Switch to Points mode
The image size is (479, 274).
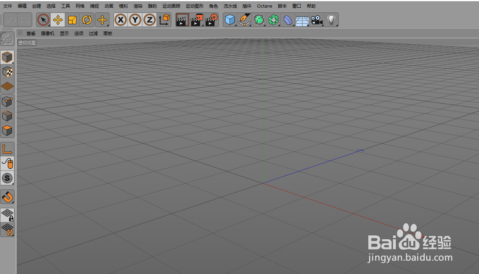(x=7, y=101)
